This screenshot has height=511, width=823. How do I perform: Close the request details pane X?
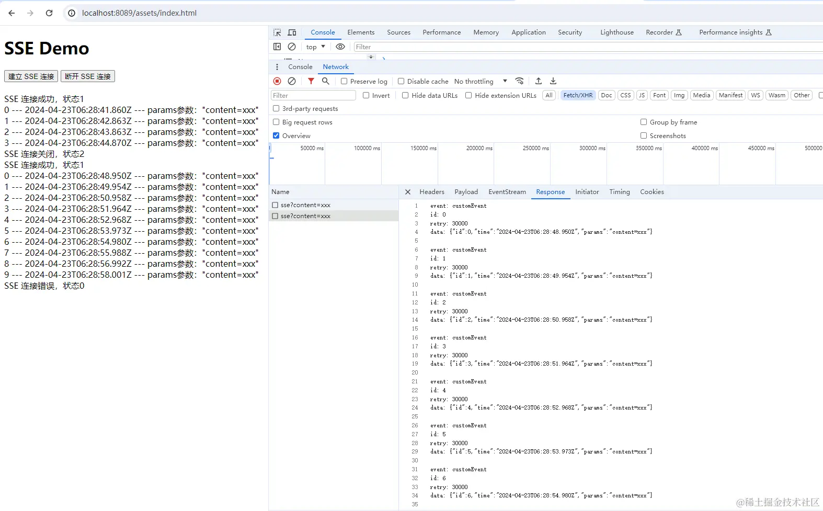click(408, 192)
